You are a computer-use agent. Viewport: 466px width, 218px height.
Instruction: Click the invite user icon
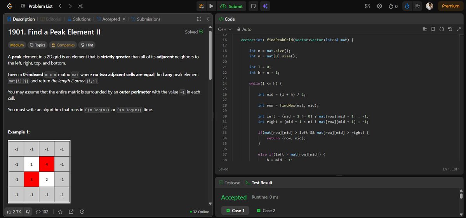tap(417, 6)
